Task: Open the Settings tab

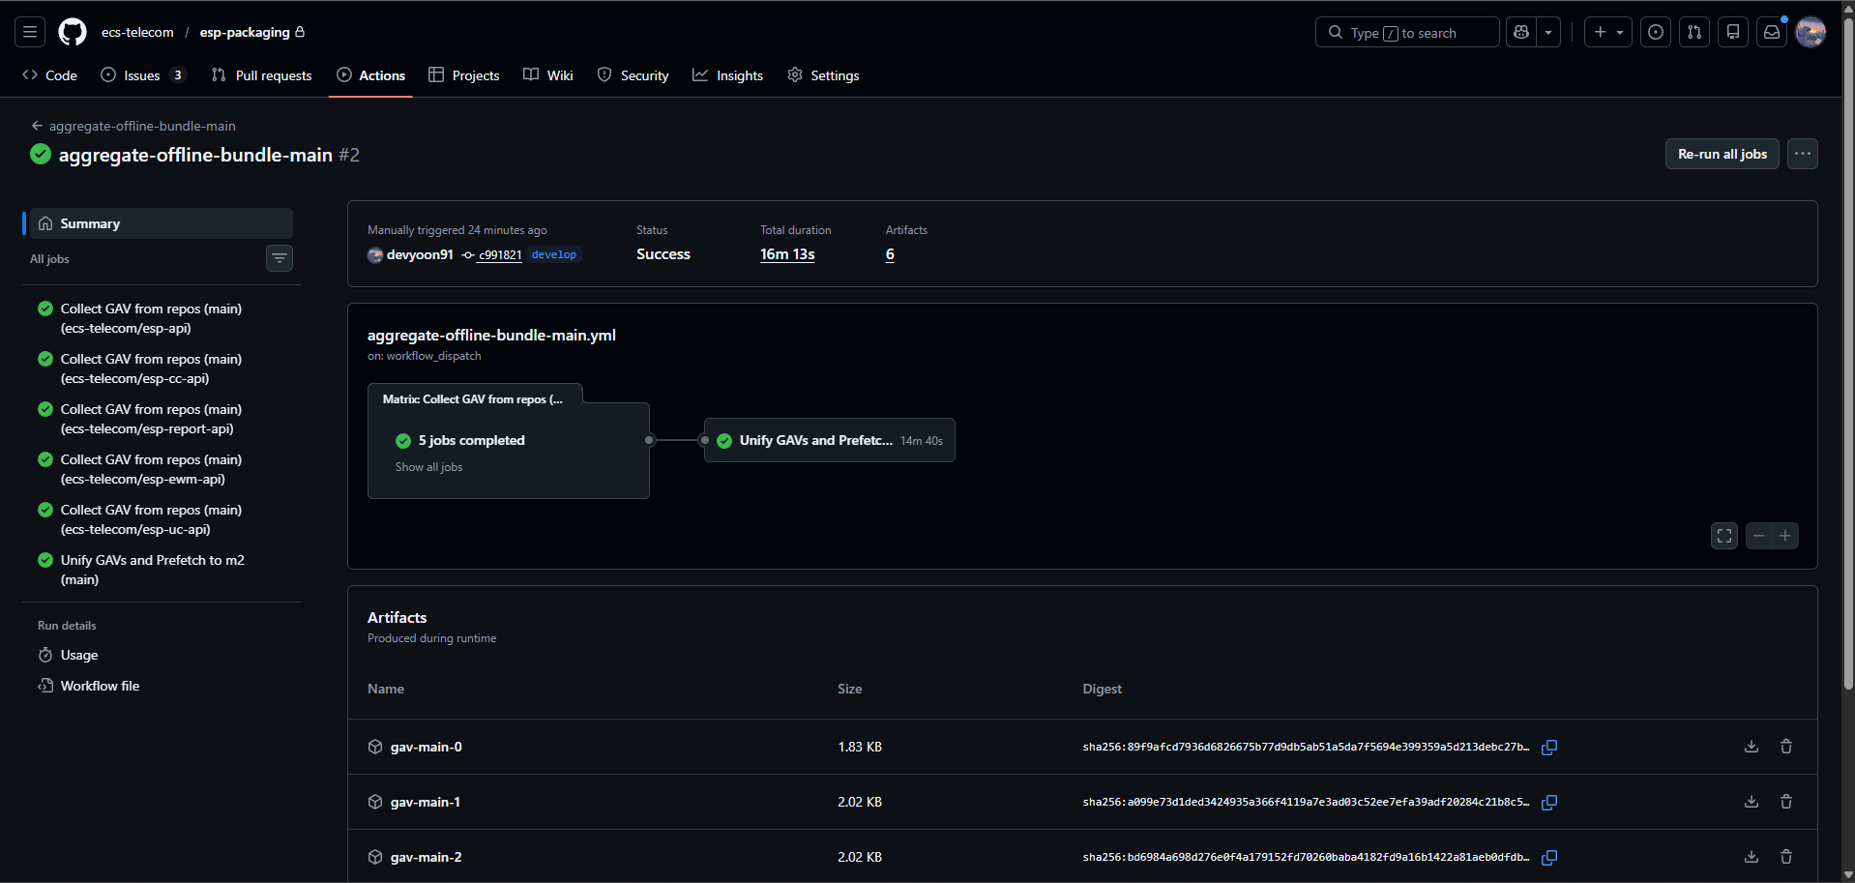Action: tap(824, 75)
